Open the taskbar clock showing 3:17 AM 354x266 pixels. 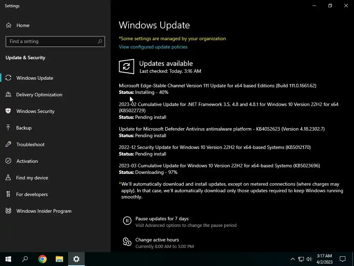pyautogui.click(x=324, y=259)
